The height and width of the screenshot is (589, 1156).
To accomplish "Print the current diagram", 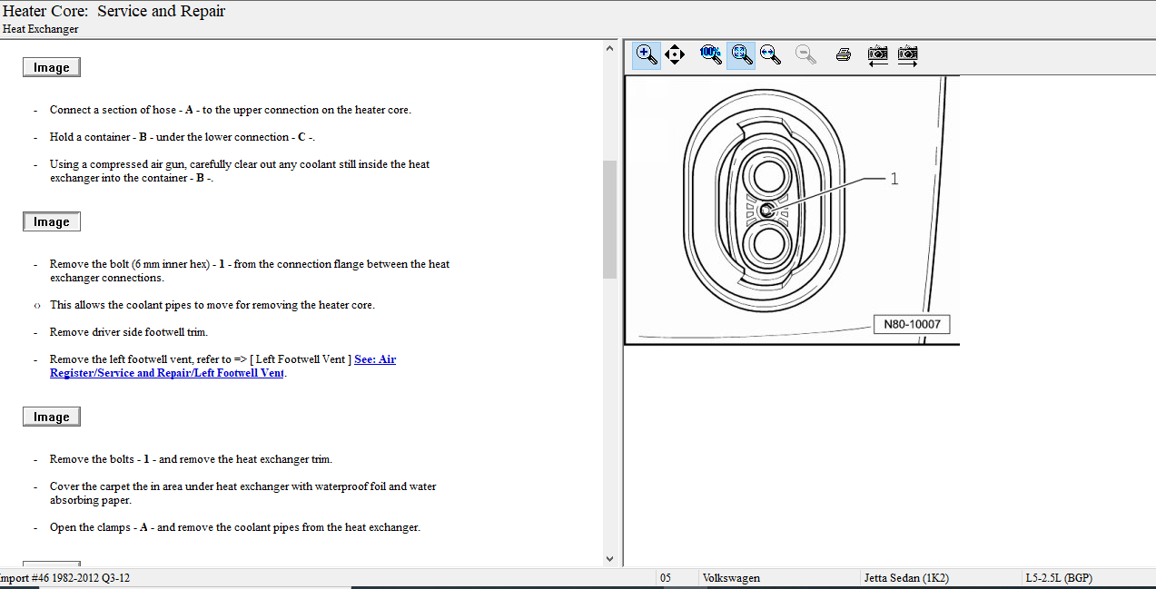I will click(x=843, y=54).
